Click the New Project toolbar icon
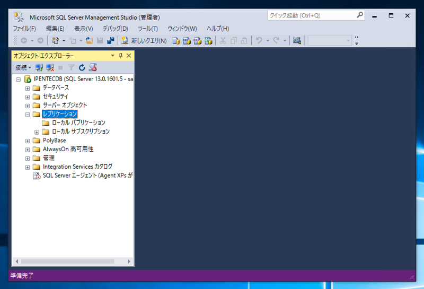424x289 pixels. pyautogui.click(x=56, y=41)
